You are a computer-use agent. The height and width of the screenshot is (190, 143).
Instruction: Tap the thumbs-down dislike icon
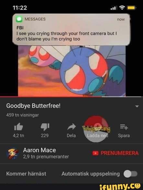click(x=45, y=127)
